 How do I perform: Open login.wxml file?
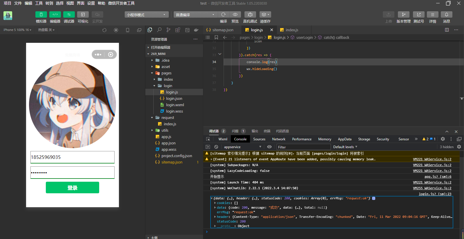pyautogui.click(x=174, y=105)
